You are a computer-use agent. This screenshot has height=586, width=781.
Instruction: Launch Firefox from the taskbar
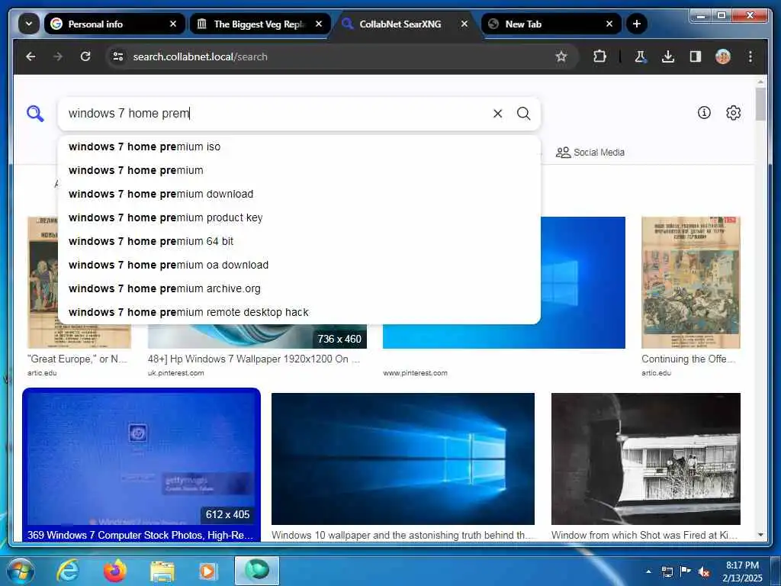[115, 571]
